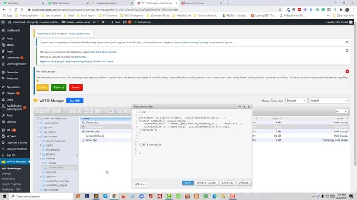The image size is (357, 200).
Task: Click the One Click Demo Import link
Action: click(103, 52)
